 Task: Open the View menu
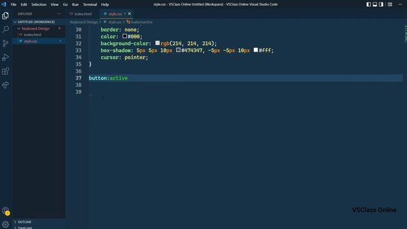click(x=55, y=4)
